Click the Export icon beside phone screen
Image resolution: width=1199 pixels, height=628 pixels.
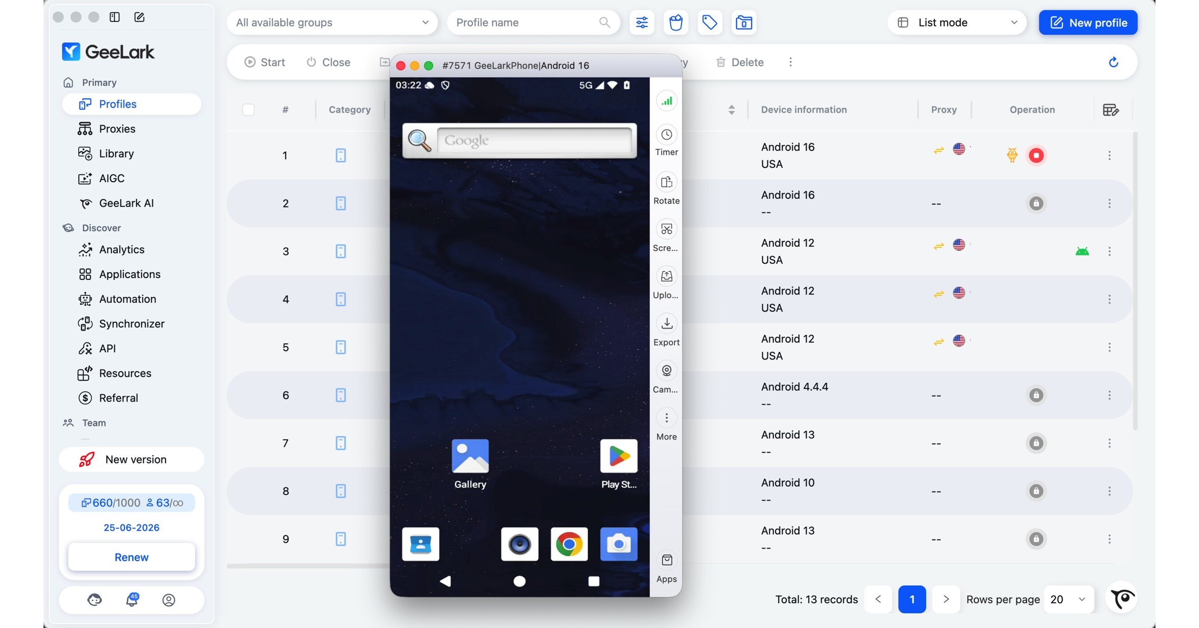click(666, 323)
